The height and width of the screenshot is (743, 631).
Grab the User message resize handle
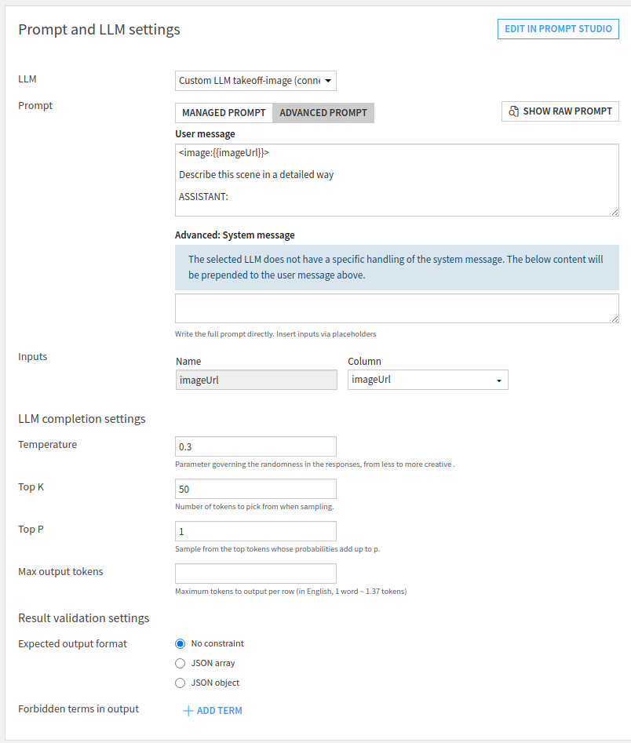tap(615, 212)
